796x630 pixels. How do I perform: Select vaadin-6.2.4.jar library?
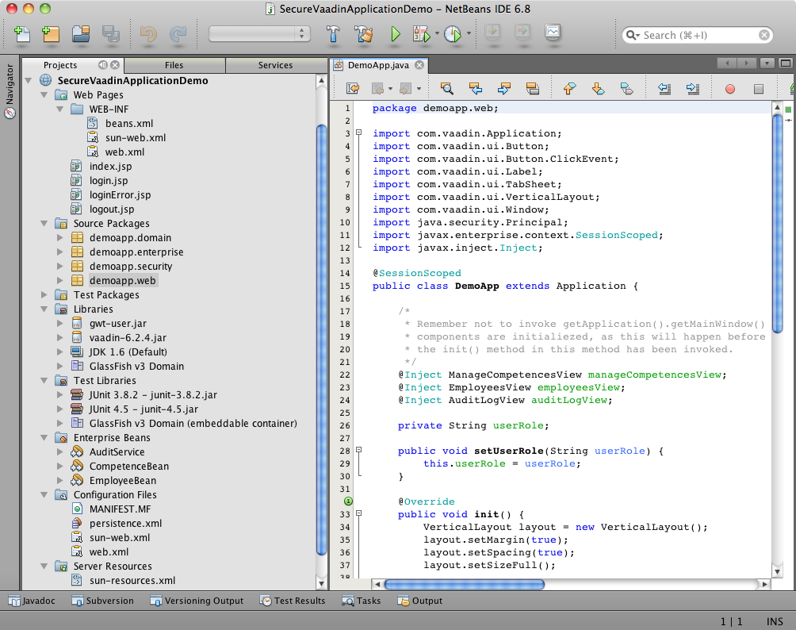[x=128, y=337]
